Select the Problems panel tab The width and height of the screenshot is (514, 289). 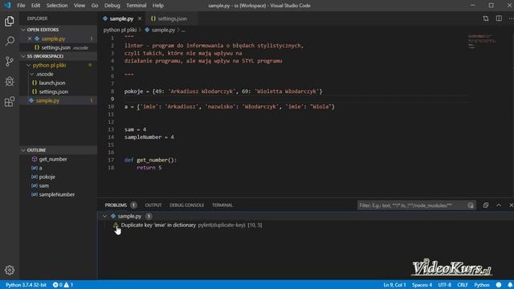tap(116, 206)
